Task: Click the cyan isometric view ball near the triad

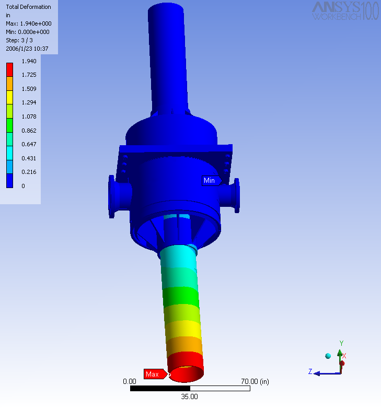Action: coord(328,356)
